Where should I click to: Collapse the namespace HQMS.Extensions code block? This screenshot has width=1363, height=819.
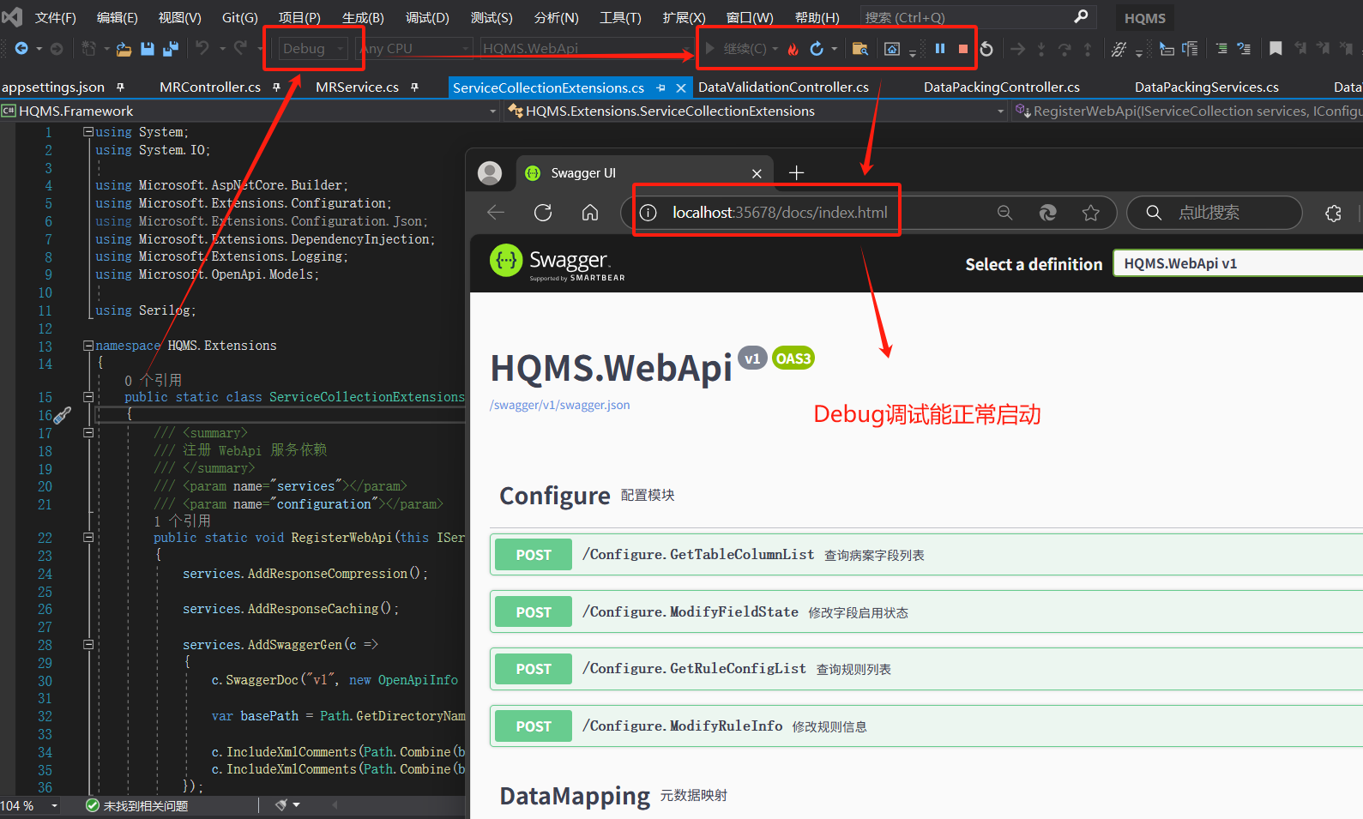(x=88, y=346)
